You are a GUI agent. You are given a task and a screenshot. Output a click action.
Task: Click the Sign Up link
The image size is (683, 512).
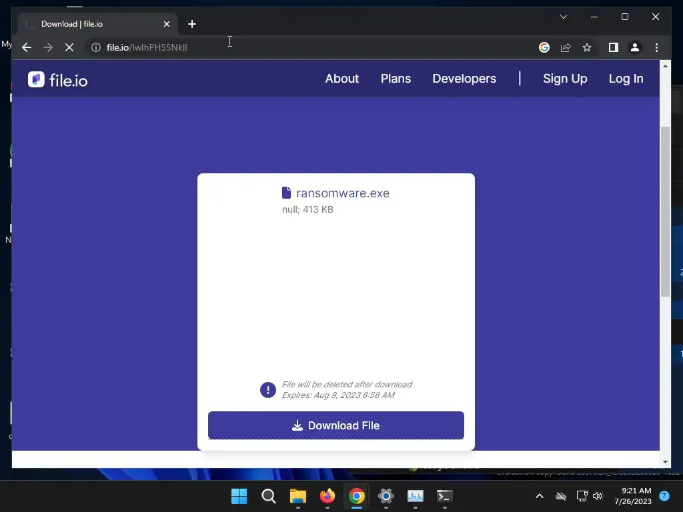point(565,79)
